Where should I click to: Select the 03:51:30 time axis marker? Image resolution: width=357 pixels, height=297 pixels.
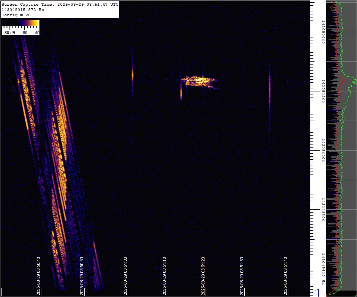click(242, 276)
